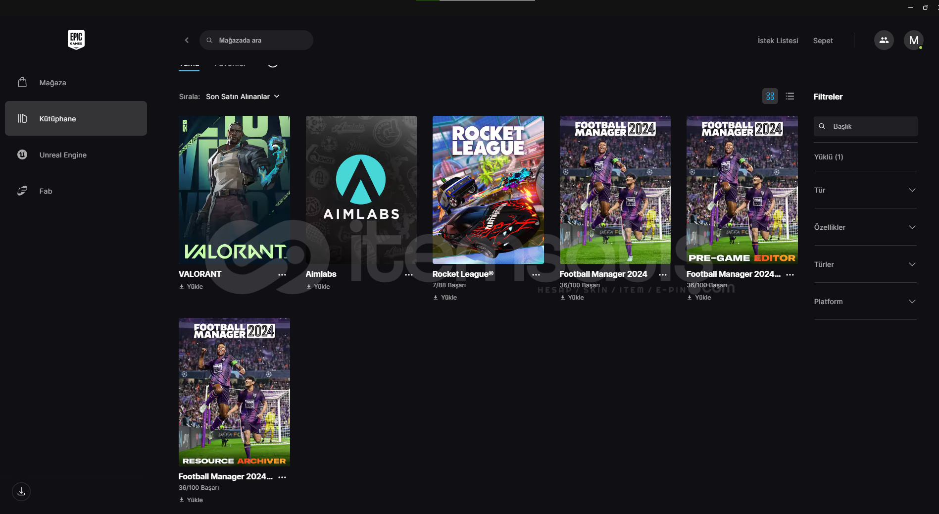
Task: Click the search magnifier in Başlık filter
Action: pyautogui.click(x=822, y=126)
